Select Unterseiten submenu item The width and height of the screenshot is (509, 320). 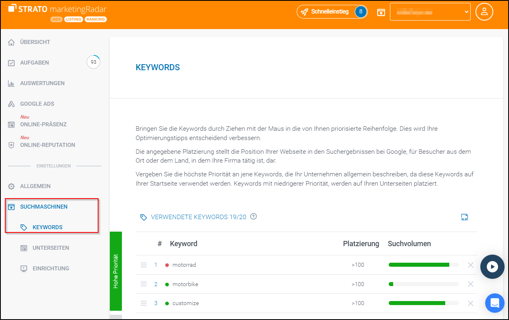pyautogui.click(x=50, y=248)
